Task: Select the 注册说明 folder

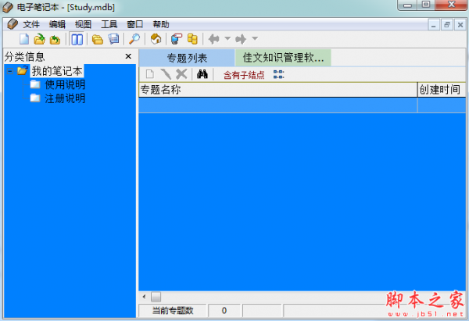Action: click(x=65, y=98)
